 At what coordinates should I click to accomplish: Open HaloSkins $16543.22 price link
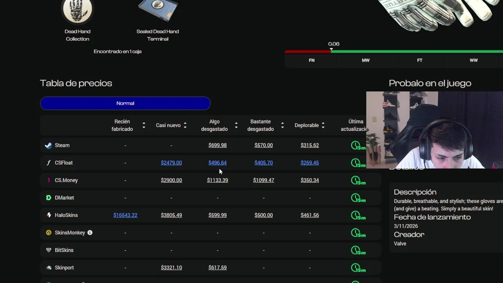click(125, 215)
